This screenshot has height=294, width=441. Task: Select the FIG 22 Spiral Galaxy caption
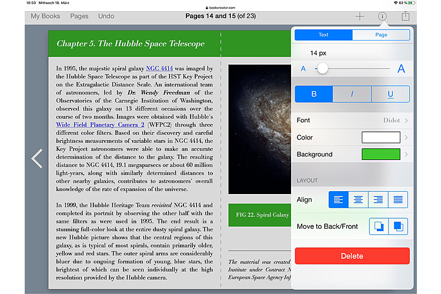coord(260,215)
